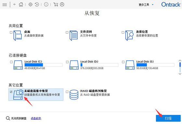The height and width of the screenshot is (124, 182).
Task: Click Local Disk (E:) usage bar
Action: tap(155, 65)
